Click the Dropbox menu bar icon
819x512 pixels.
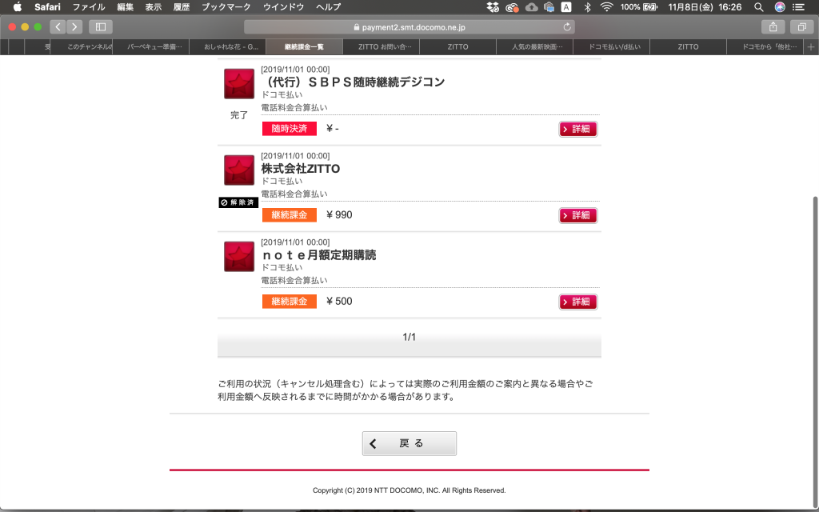[493, 6]
